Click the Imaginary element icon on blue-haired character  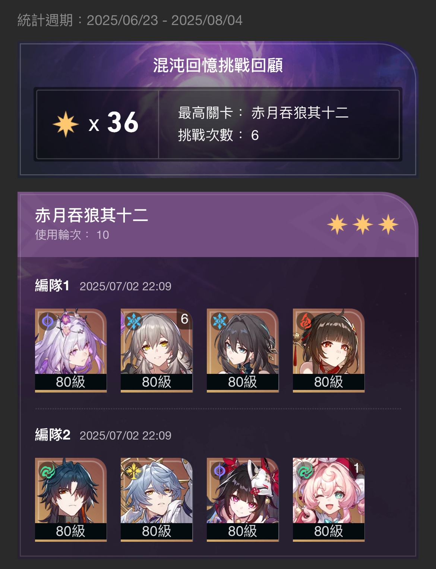(x=133, y=470)
